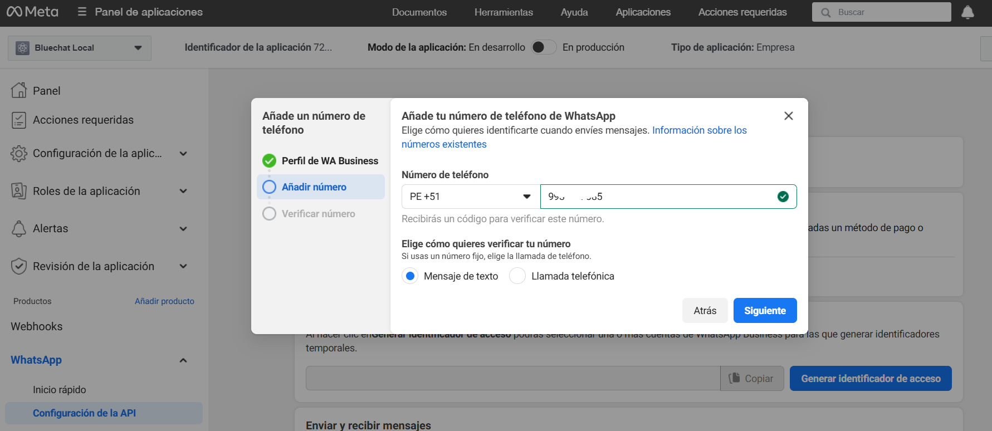The width and height of the screenshot is (992, 431).
Task: Open Documentos in the top menu
Action: 419,12
